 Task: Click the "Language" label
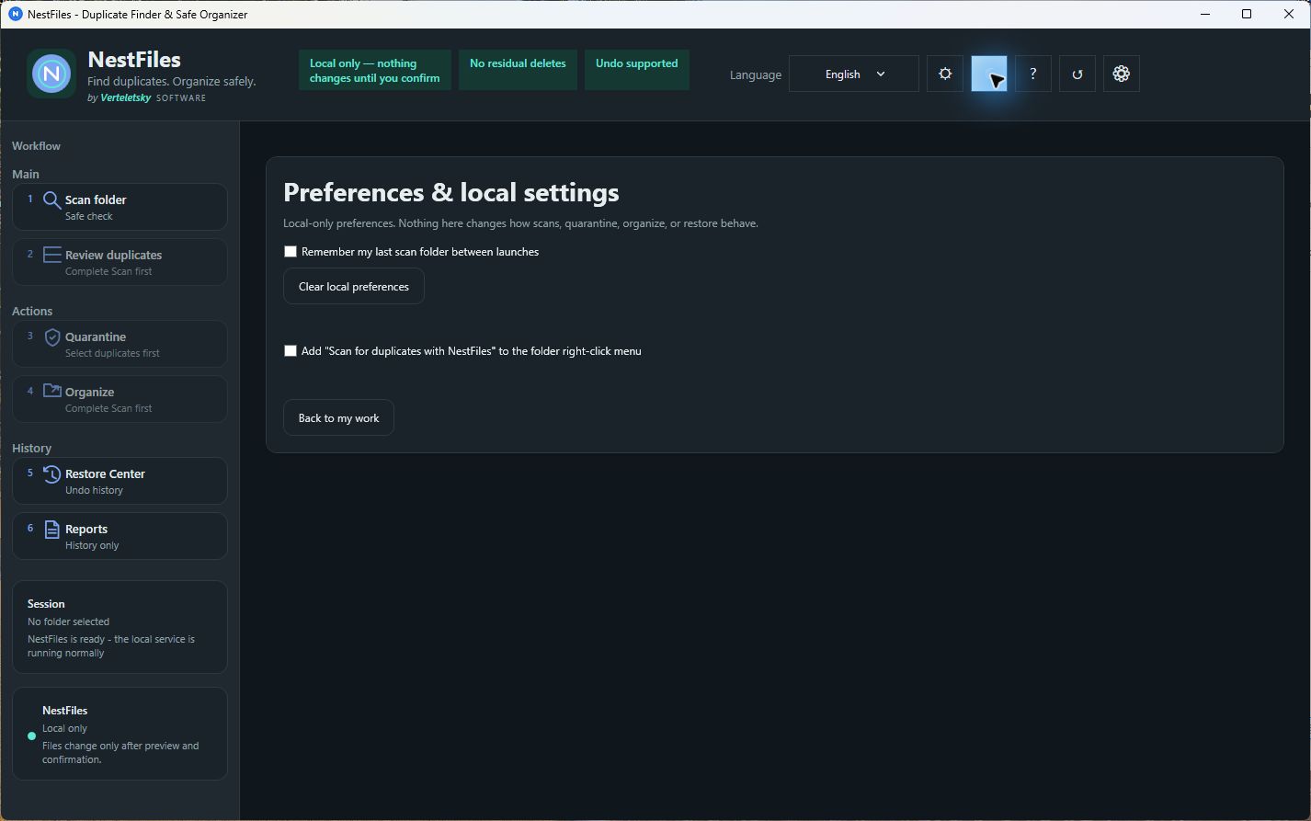(756, 74)
